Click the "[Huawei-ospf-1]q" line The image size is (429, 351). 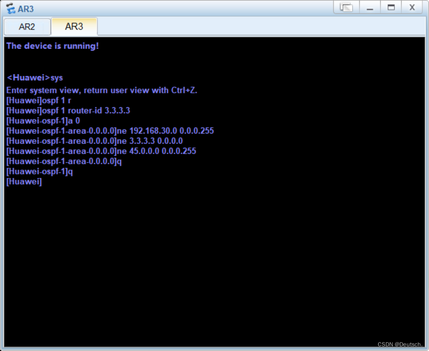pyautogui.click(x=39, y=171)
